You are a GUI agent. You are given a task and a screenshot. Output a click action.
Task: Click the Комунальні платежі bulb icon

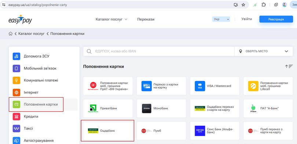pyautogui.click(x=16, y=80)
